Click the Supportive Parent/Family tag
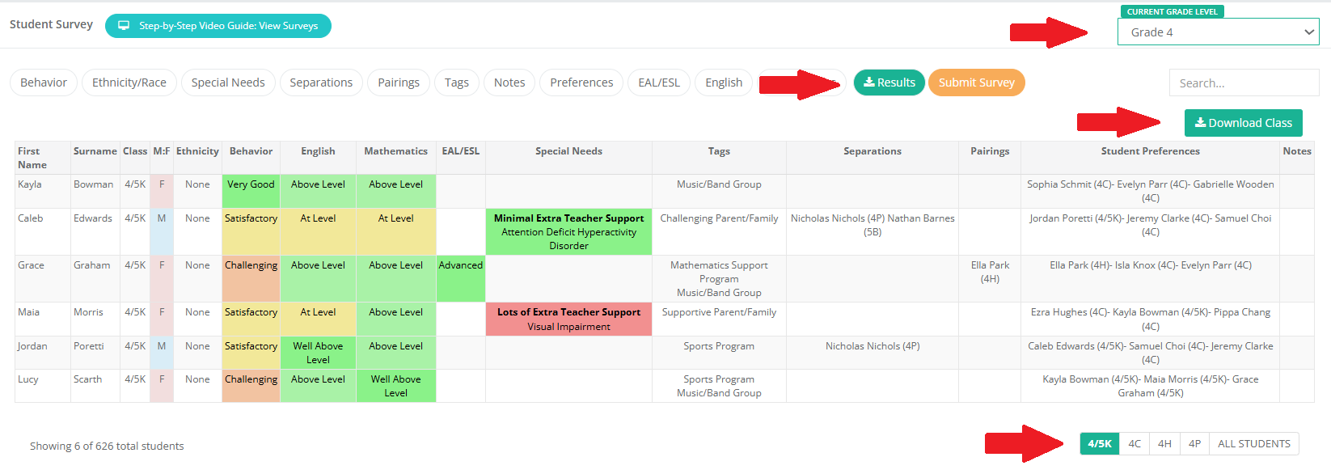Image resolution: width=1331 pixels, height=474 pixels. point(719,312)
